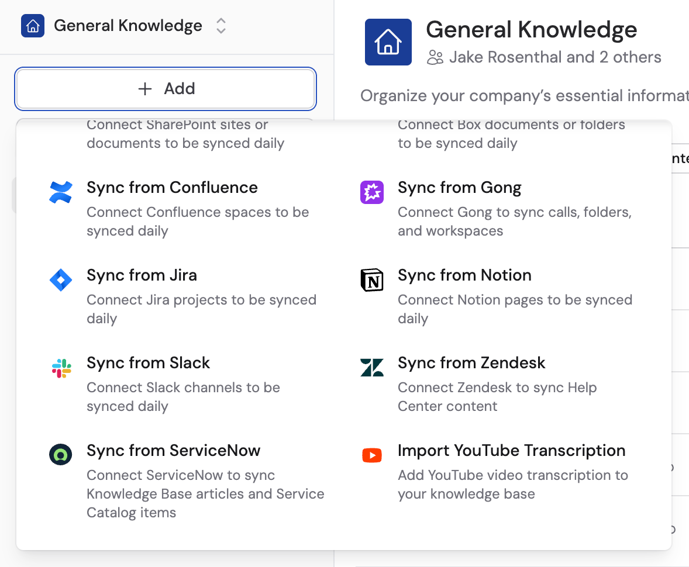The width and height of the screenshot is (689, 567).
Task: Click 'Connect SharePoint sites or documents' description
Action: click(185, 135)
